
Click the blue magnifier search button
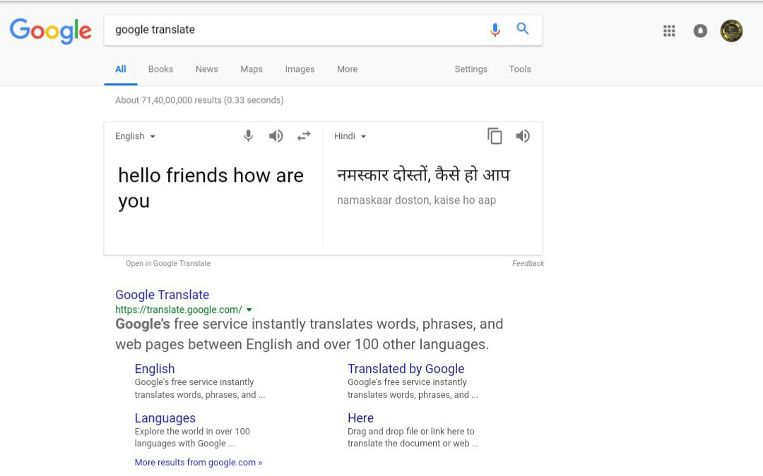523,29
